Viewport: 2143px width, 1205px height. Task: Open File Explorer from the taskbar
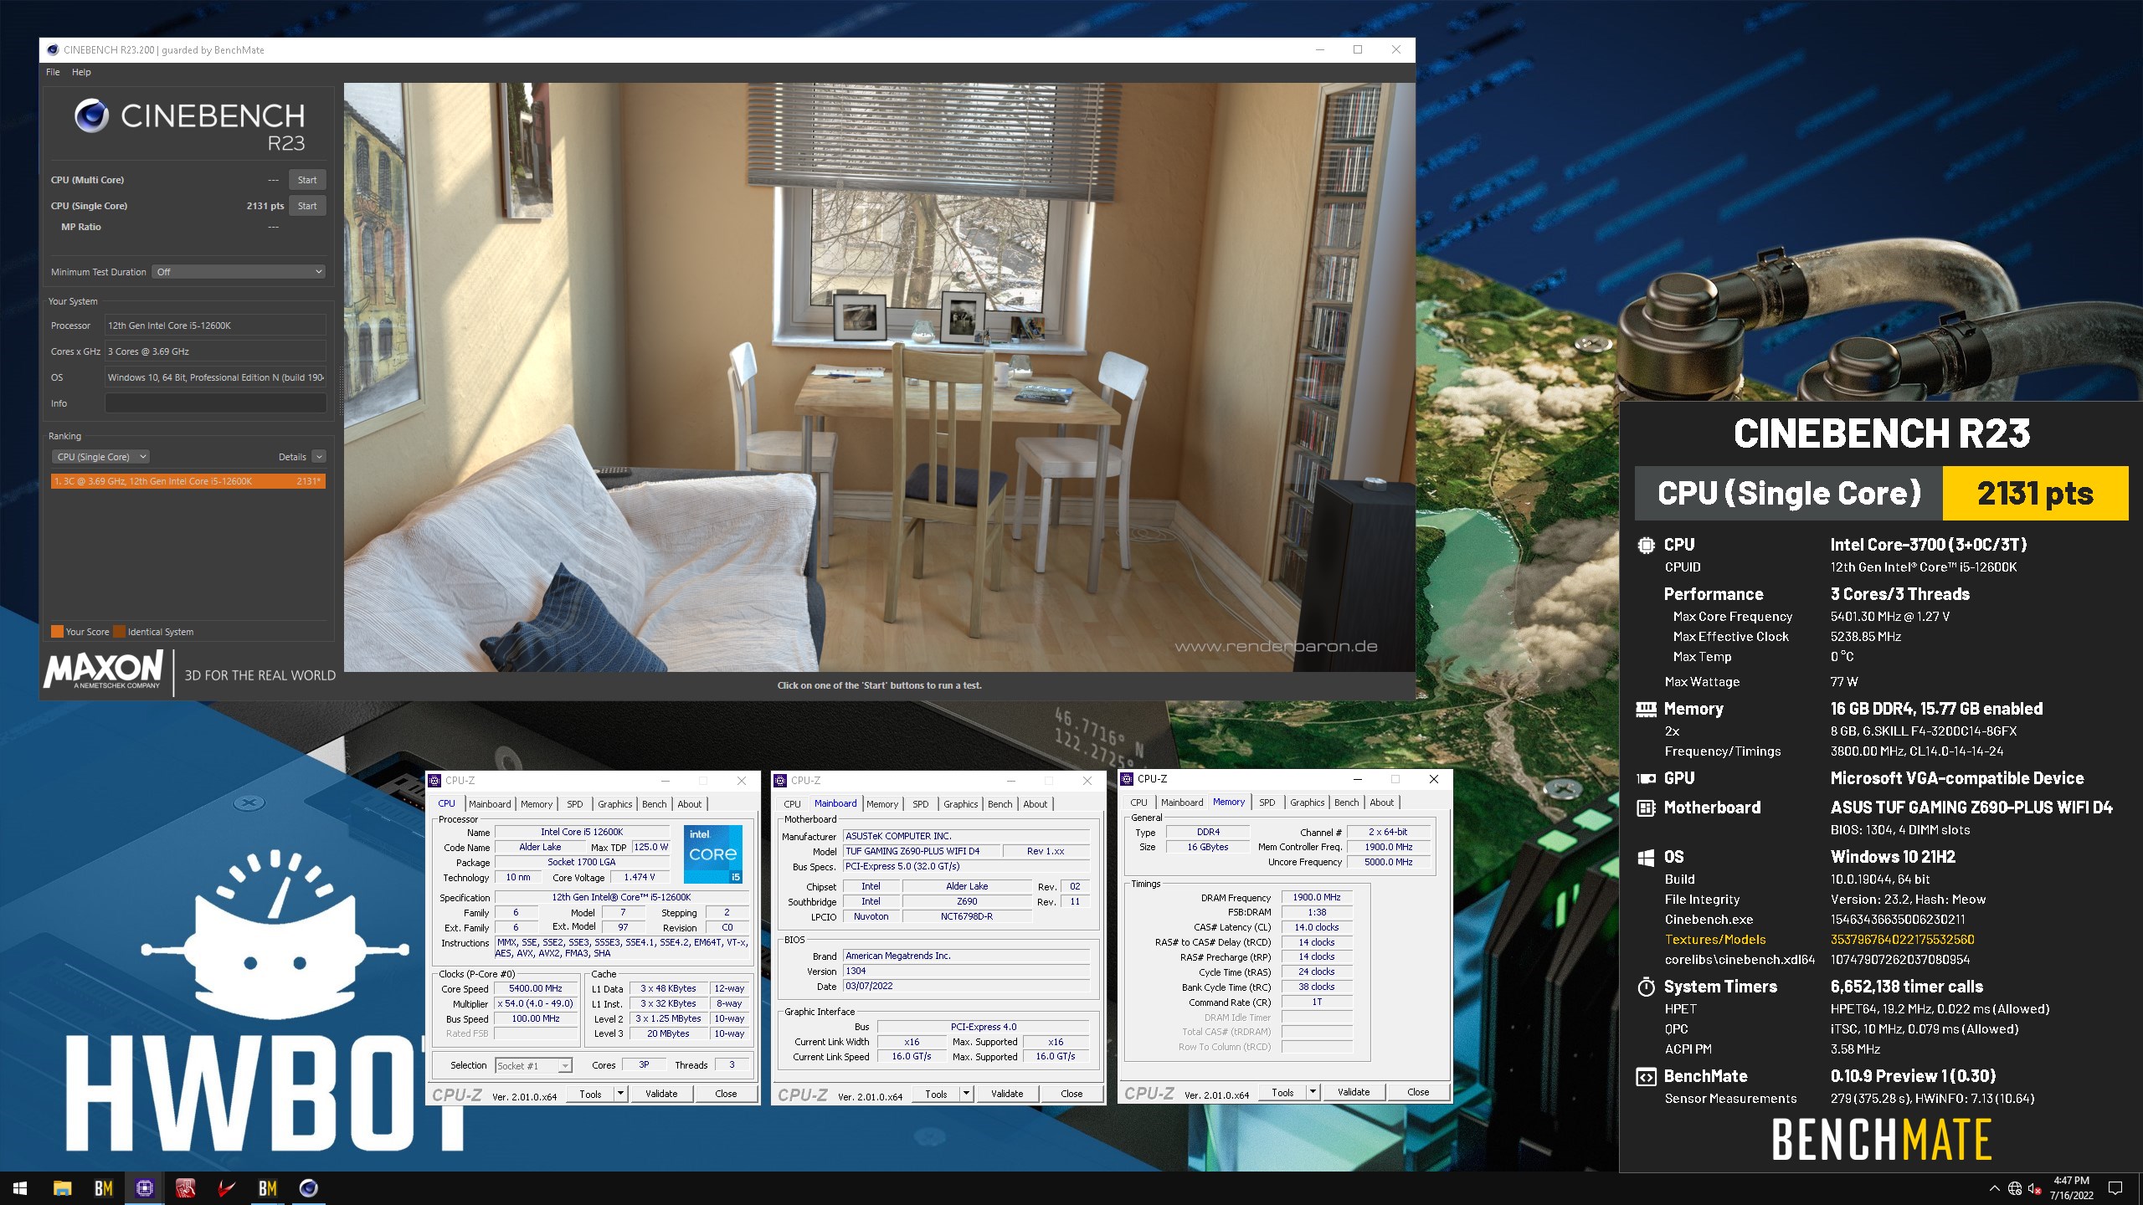tap(62, 1188)
